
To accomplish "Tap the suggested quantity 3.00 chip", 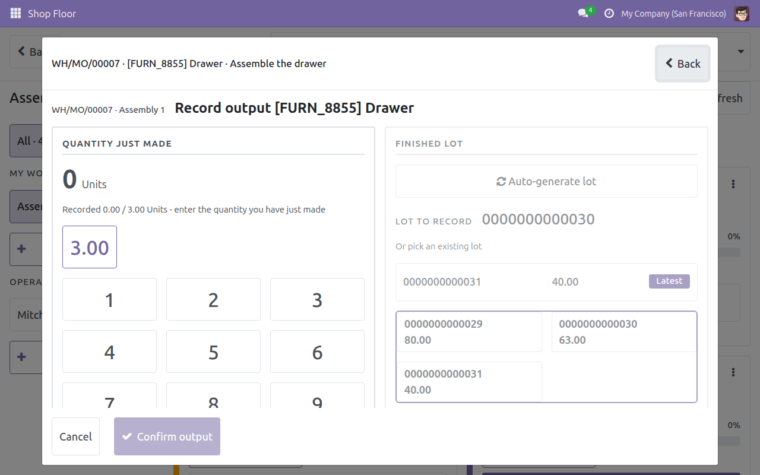I will pyautogui.click(x=90, y=247).
